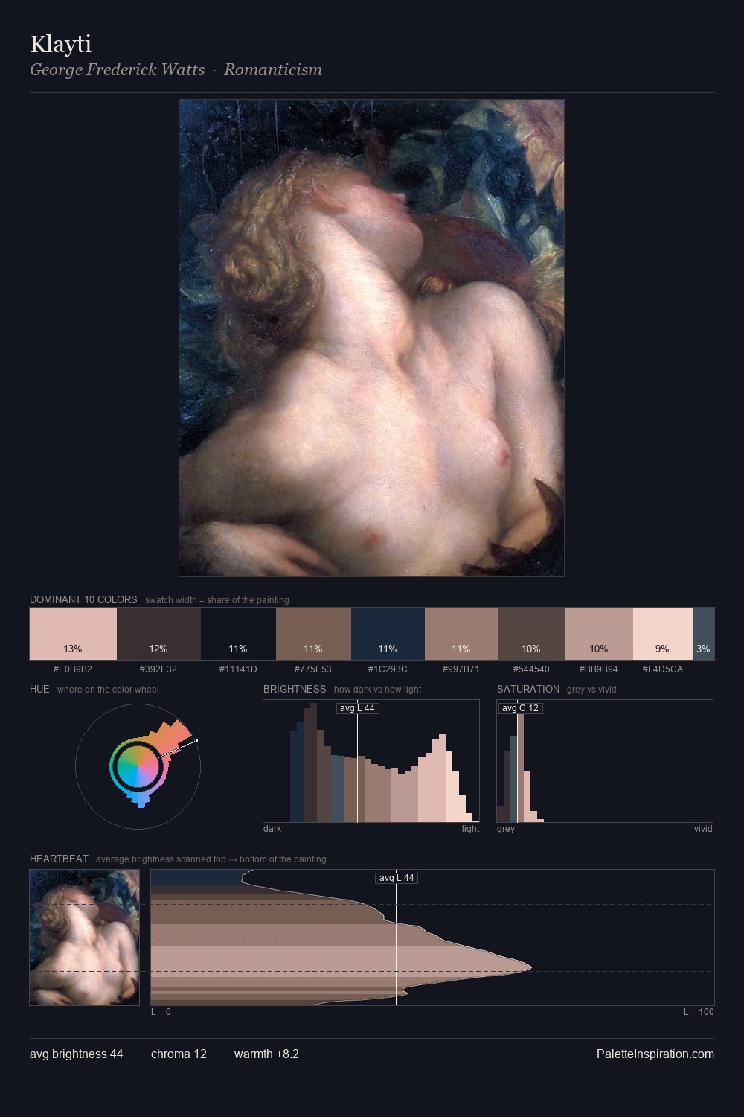The height and width of the screenshot is (1117, 744).
Task: Select the brown swatch #775E53
Action: point(313,634)
